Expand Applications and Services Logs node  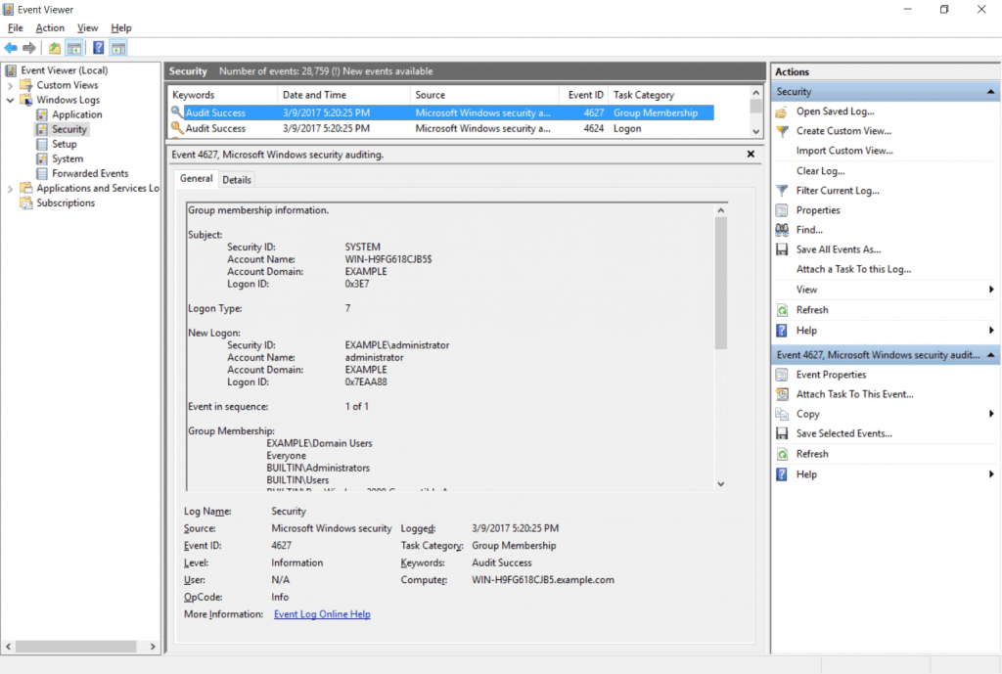(x=9, y=188)
